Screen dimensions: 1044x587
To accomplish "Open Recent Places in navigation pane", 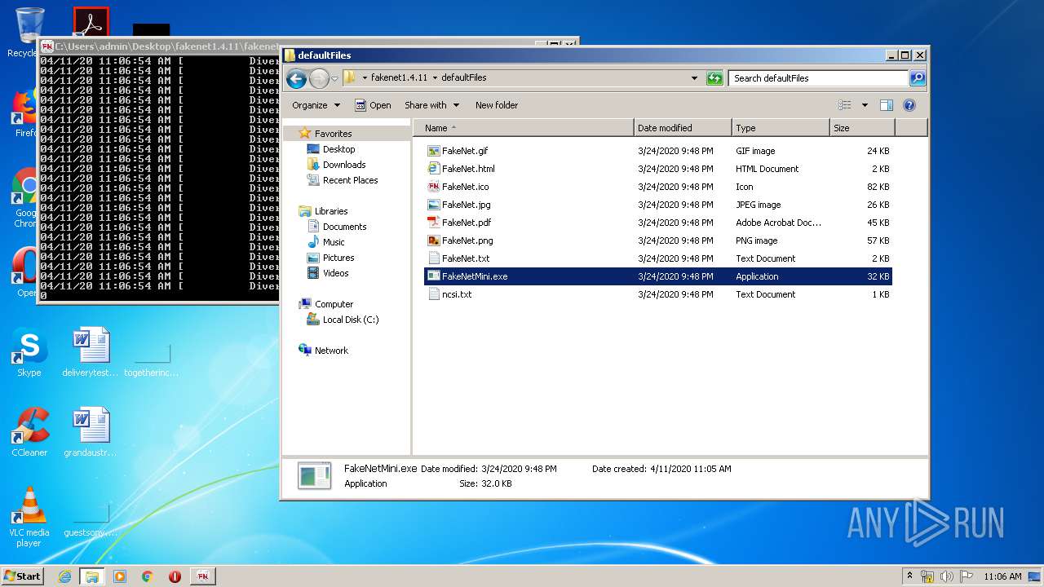I will [350, 180].
